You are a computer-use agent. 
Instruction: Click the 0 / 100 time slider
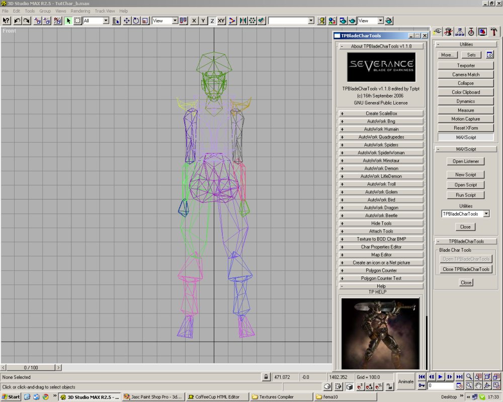[x=31, y=368]
